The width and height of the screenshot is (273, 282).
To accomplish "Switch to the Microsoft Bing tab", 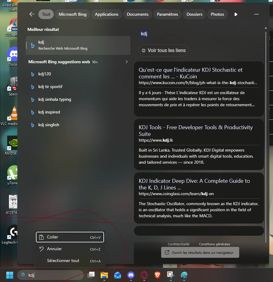I will tap(72, 14).
